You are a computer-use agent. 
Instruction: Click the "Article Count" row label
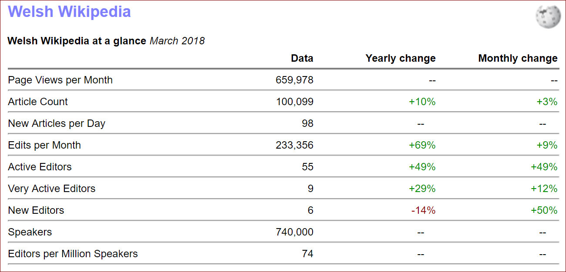[38, 102]
